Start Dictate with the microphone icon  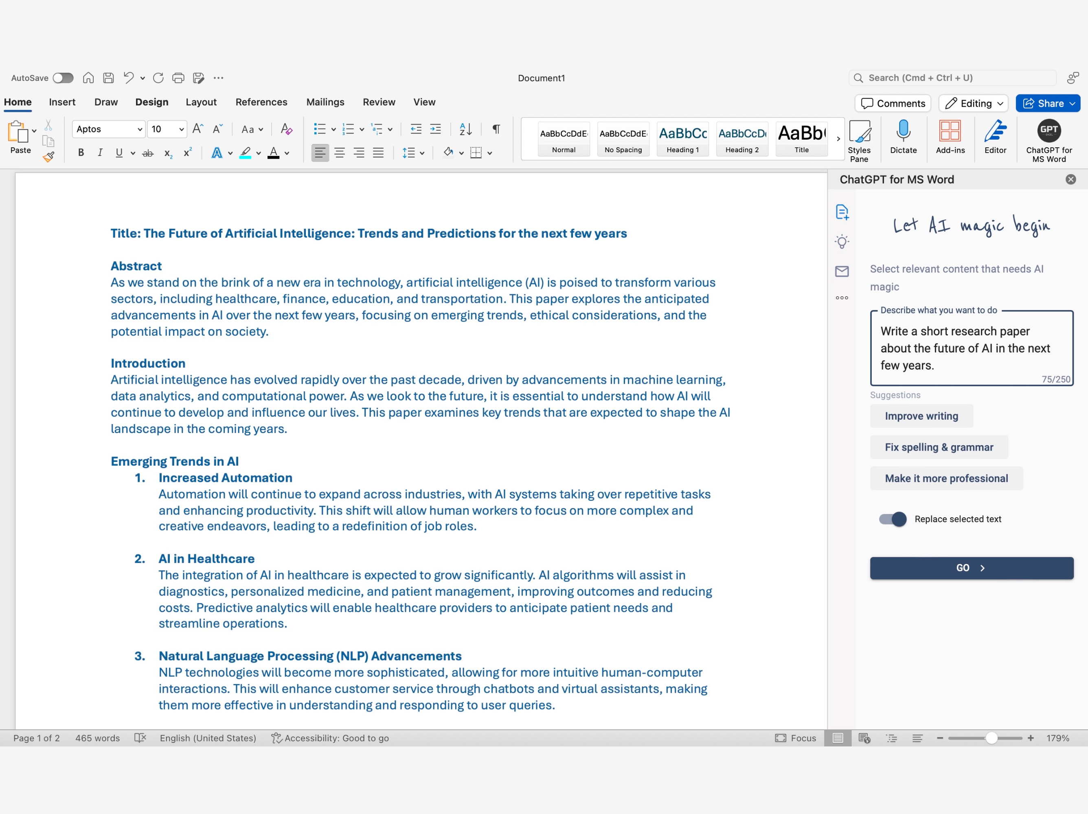point(903,137)
